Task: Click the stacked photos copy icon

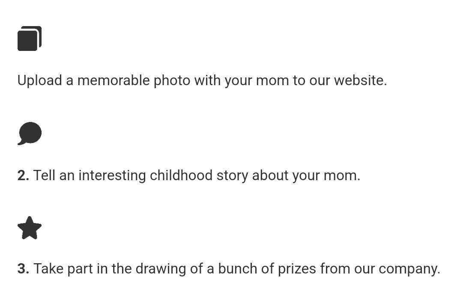Action: pos(30,39)
